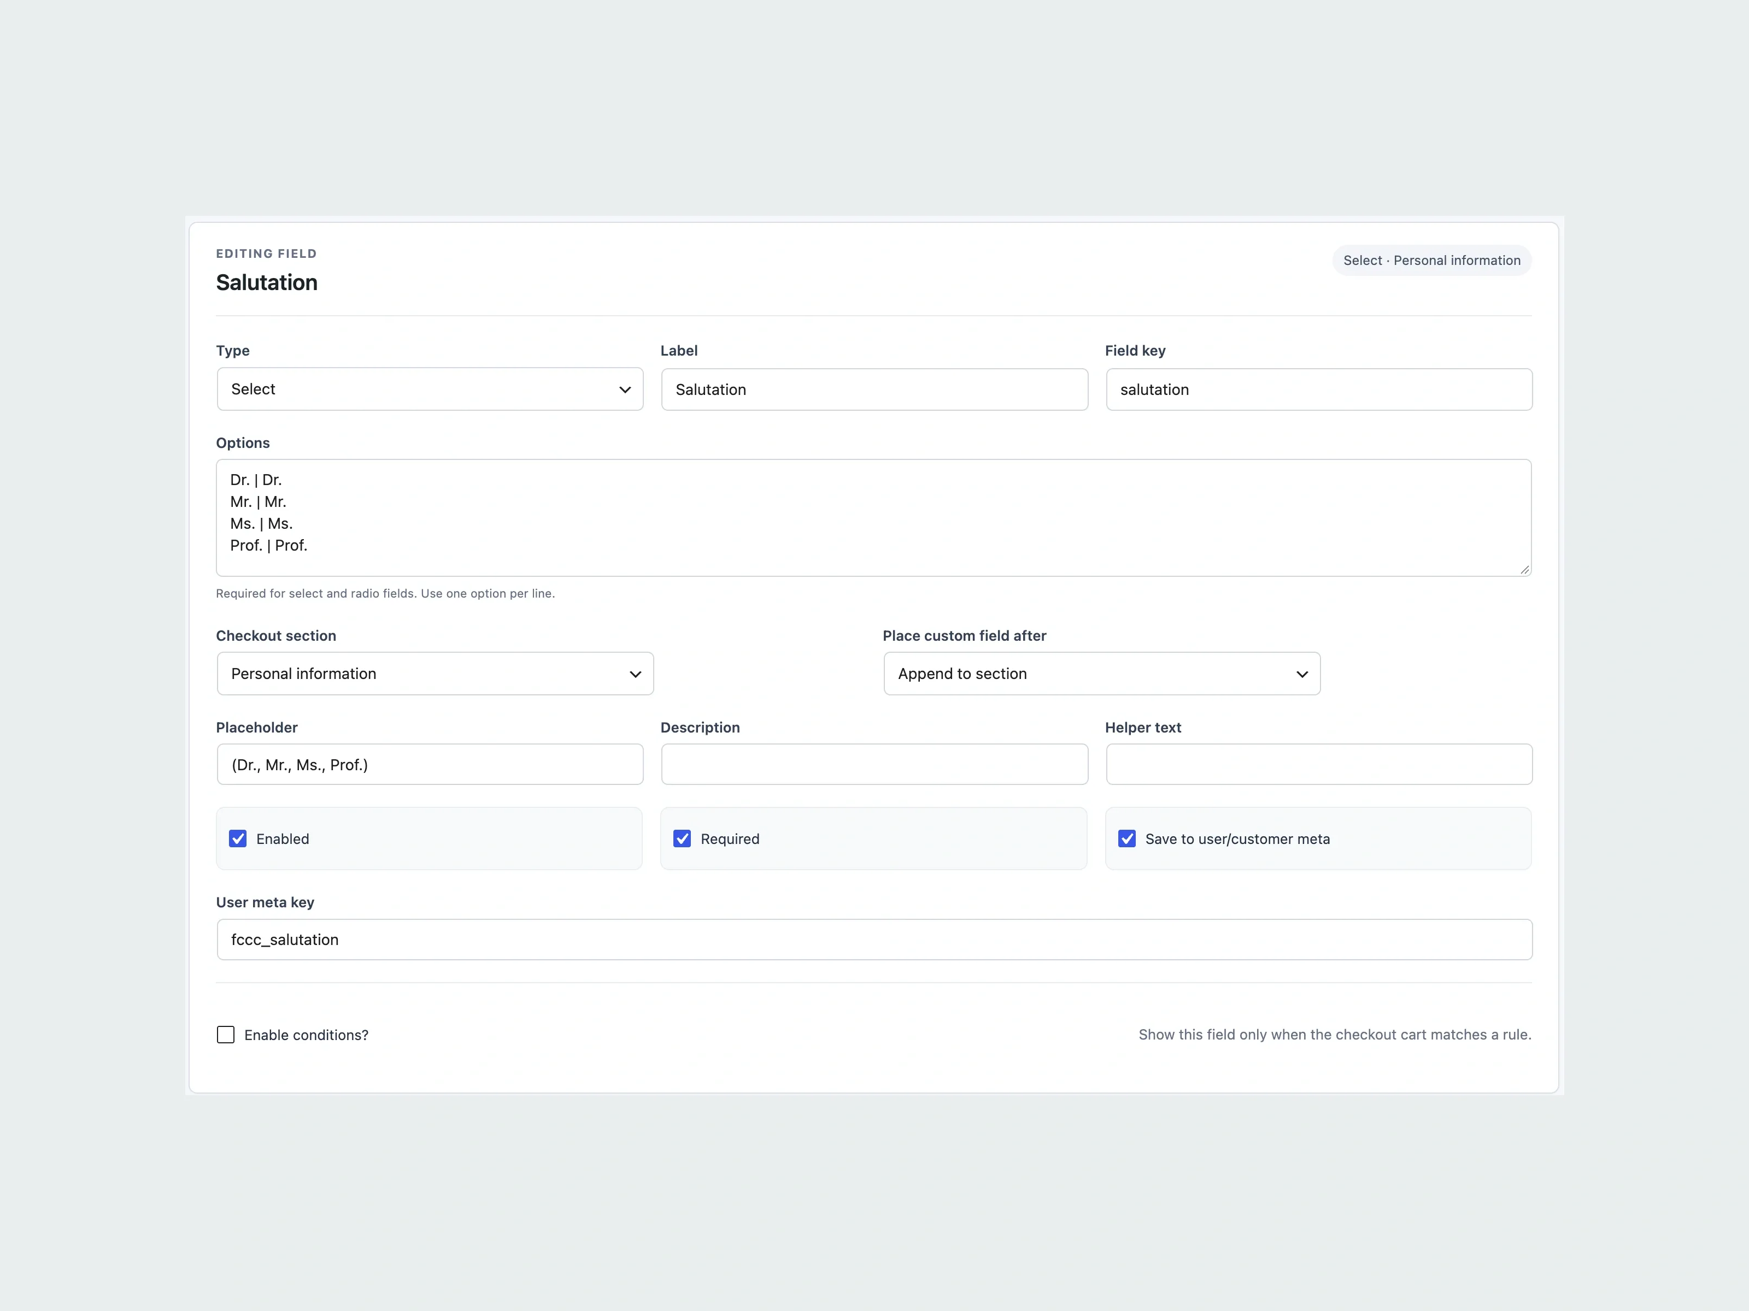Screen dimensions: 1749x1311
Task: Focus the empty Description field
Action: (874, 764)
